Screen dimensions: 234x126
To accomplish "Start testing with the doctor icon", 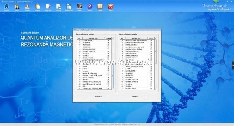I will (x=27, y=7).
